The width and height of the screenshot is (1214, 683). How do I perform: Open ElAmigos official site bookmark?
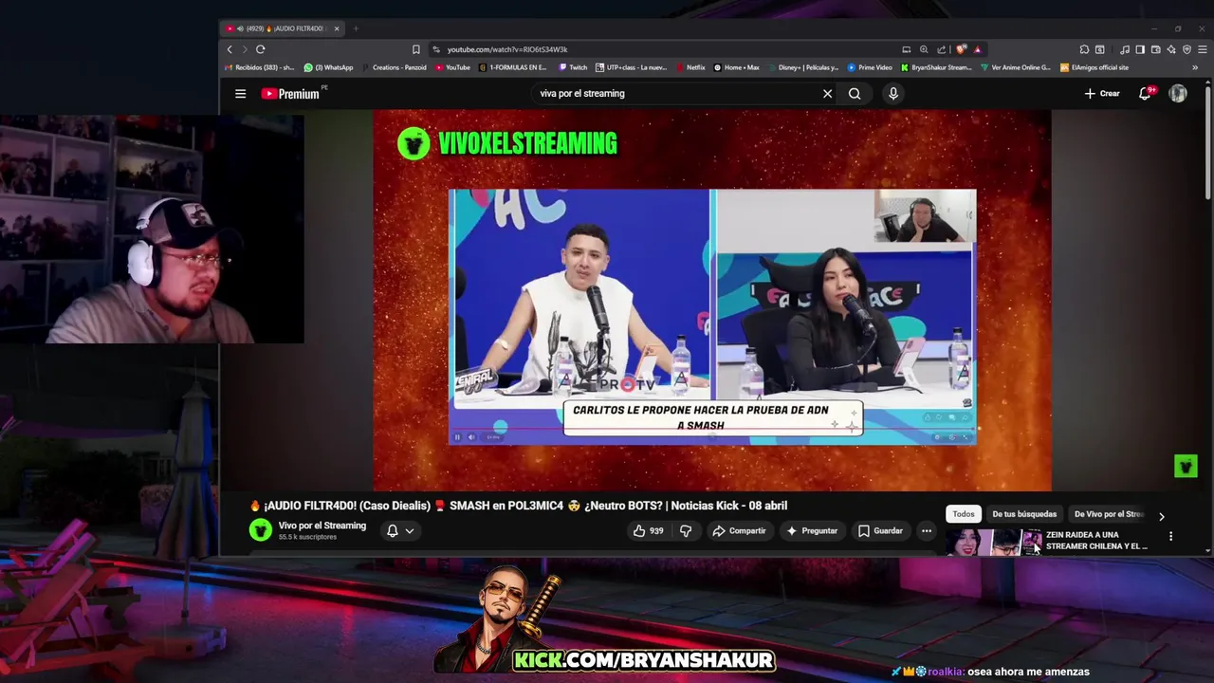point(1094,67)
